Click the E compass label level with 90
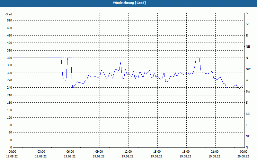The height and width of the screenshot is (160, 257). (247, 125)
